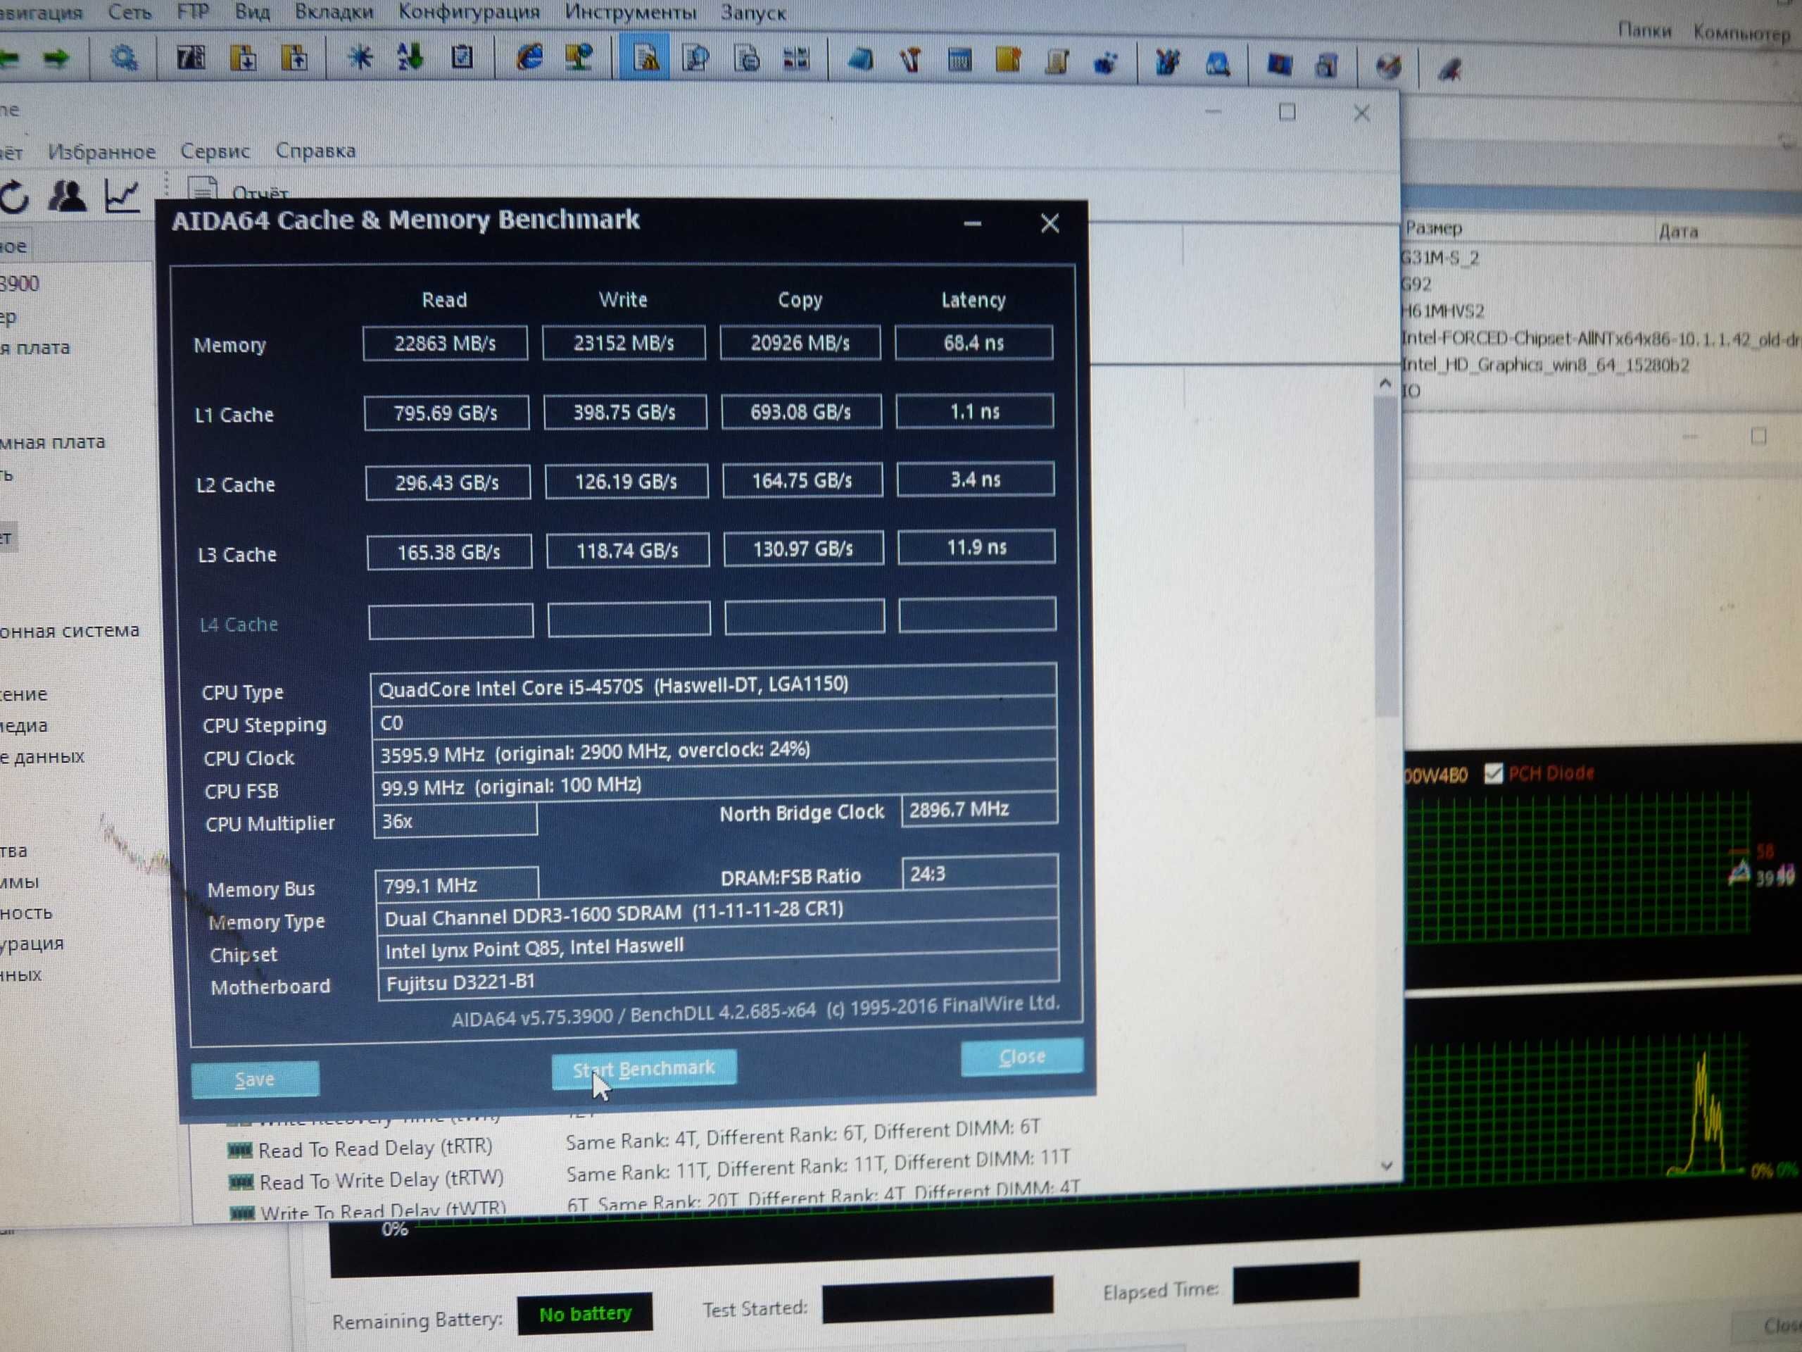The height and width of the screenshot is (1352, 1802).
Task: Click scrollbar down arrow in AIDA64 window
Action: coord(1387,1166)
